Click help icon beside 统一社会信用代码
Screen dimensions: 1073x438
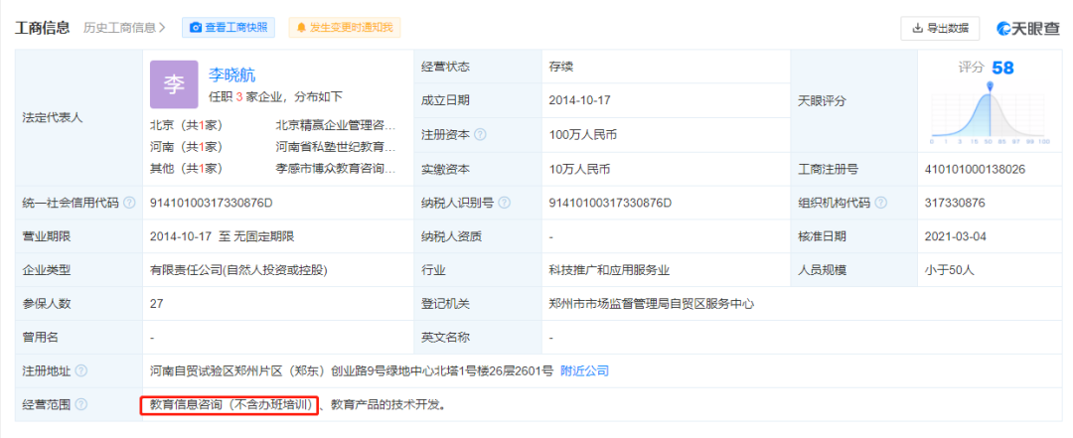128,203
